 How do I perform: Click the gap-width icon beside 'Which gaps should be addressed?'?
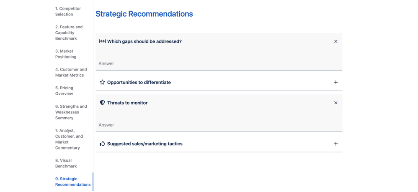[102, 41]
